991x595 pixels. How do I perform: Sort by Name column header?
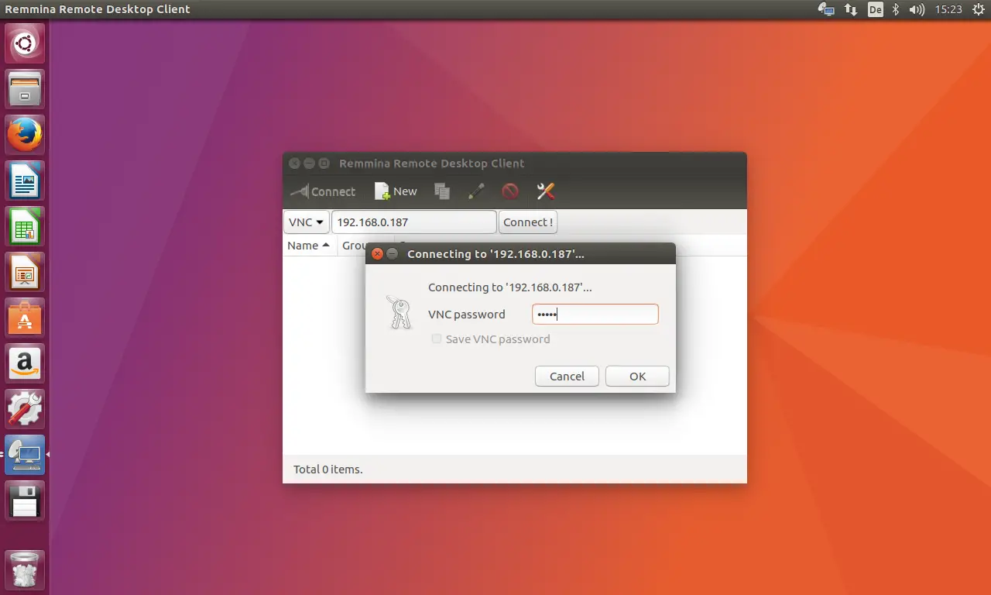[x=308, y=245]
